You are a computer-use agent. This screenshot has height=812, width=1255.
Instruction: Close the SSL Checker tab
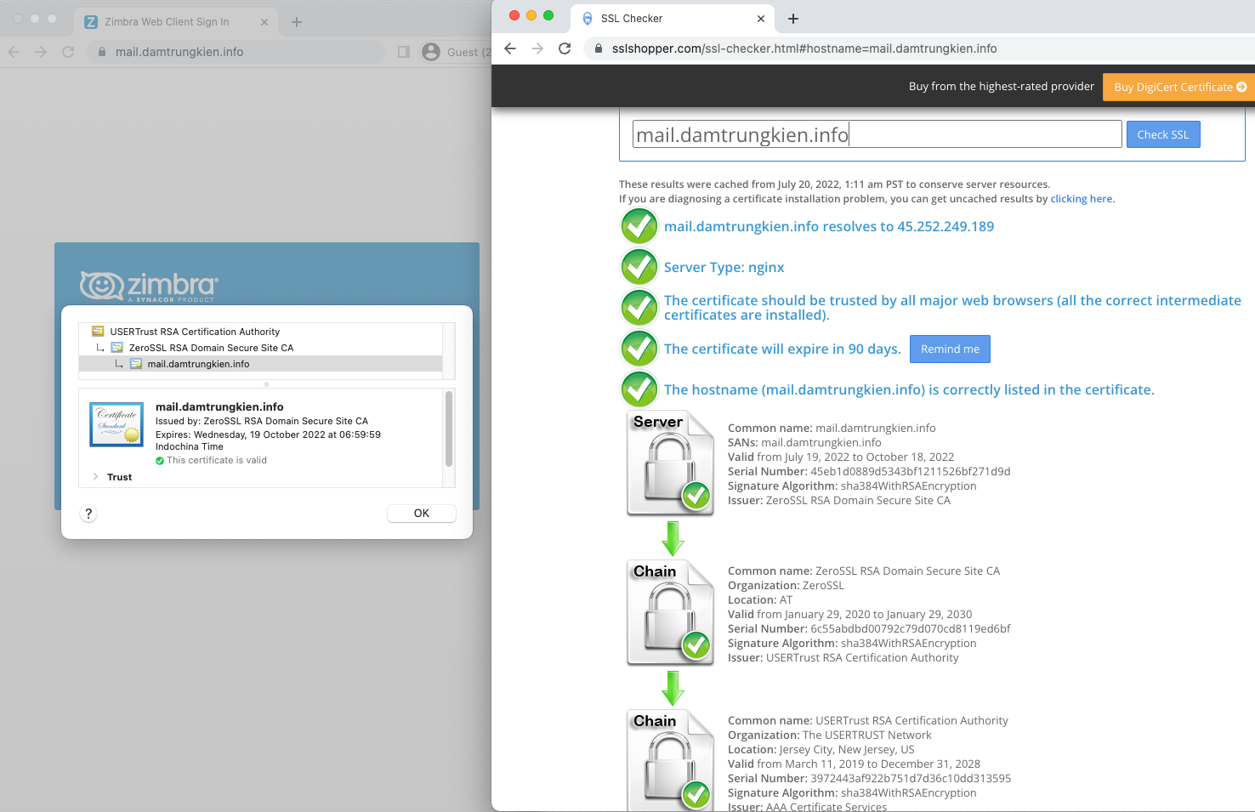point(761,19)
